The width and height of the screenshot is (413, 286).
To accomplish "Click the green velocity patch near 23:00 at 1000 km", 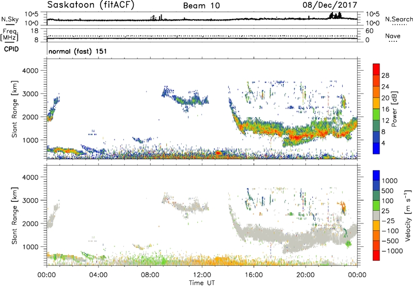I will click(x=348, y=243).
